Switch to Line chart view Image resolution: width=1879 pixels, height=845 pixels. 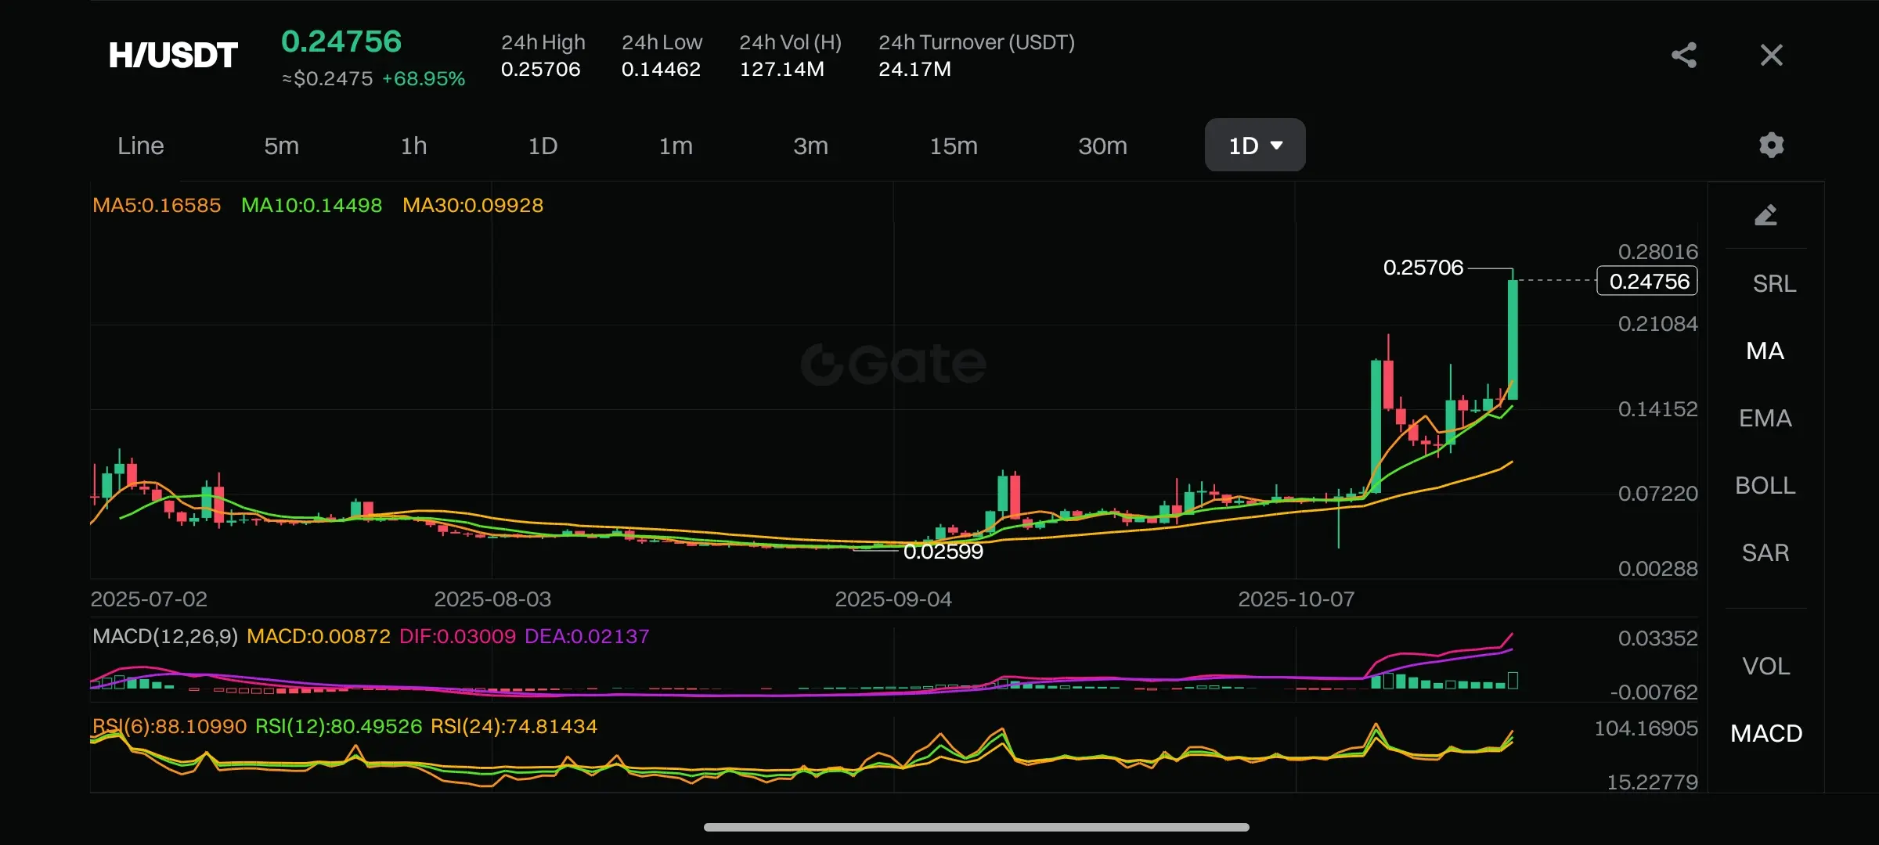pyautogui.click(x=141, y=146)
